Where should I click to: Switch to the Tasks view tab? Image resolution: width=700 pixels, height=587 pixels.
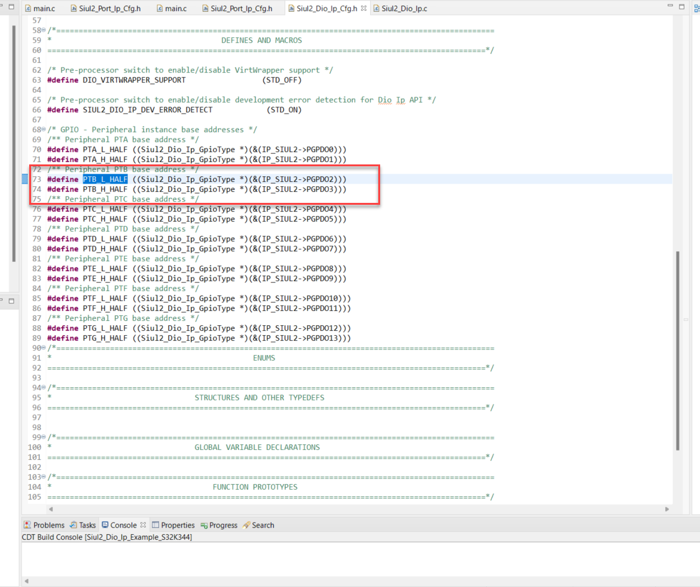(x=83, y=525)
